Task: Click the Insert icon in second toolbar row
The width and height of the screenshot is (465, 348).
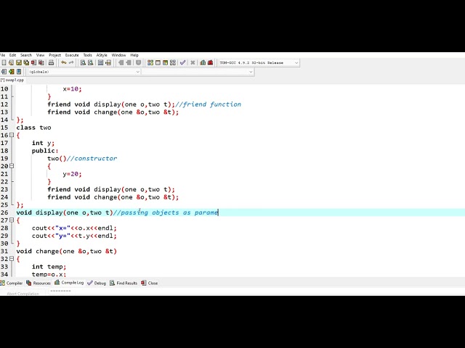Action: (x=4, y=72)
